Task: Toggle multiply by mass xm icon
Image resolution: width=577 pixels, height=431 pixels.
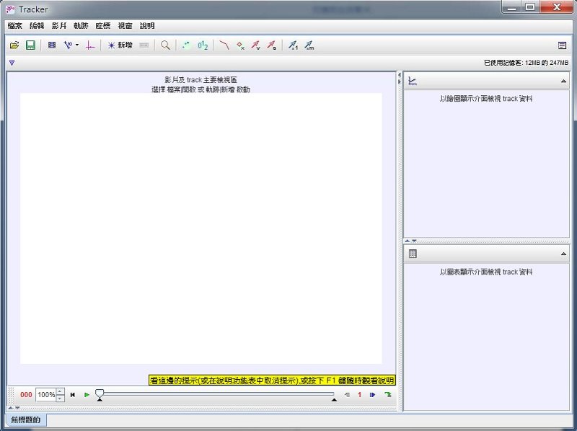Action: click(x=309, y=45)
